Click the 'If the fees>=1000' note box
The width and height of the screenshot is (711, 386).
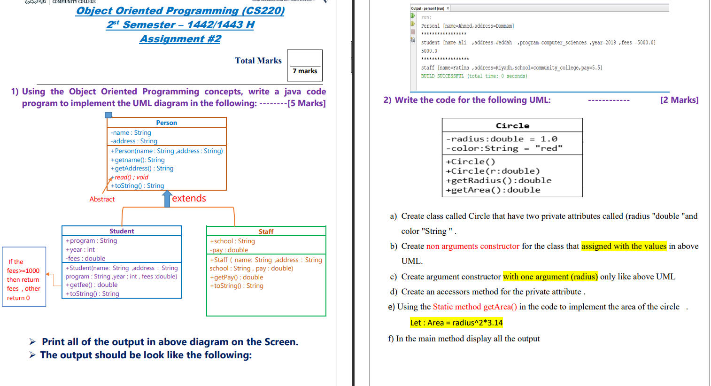pos(24,277)
